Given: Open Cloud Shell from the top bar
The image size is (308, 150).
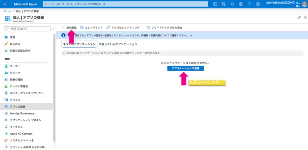Looking at the screenshot, I should 215,4.
